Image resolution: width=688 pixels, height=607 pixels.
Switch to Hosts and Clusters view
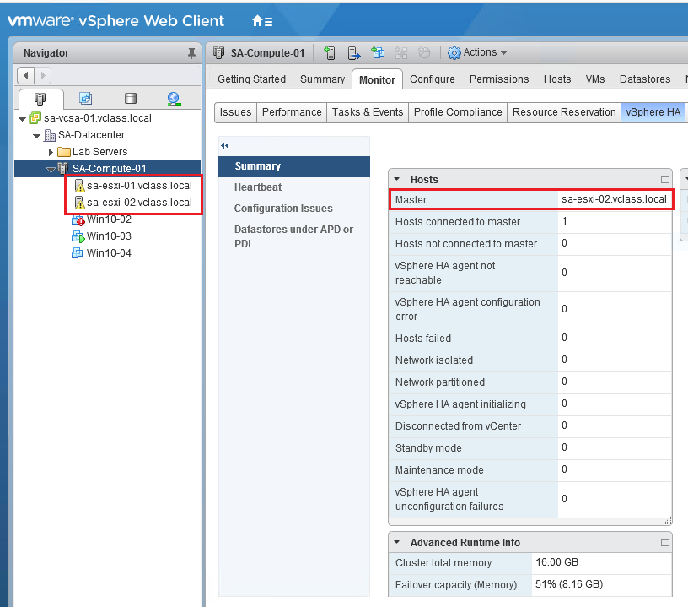point(40,99)
